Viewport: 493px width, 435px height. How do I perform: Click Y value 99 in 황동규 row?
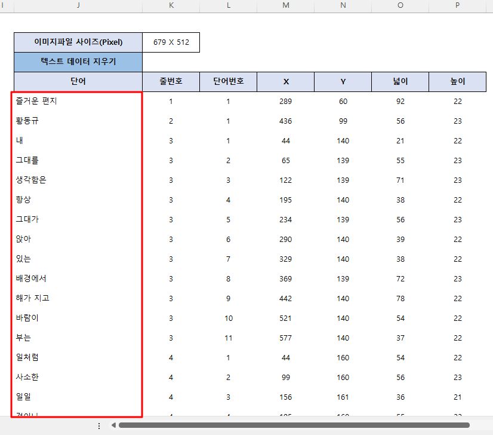click(x=343, y=121)
